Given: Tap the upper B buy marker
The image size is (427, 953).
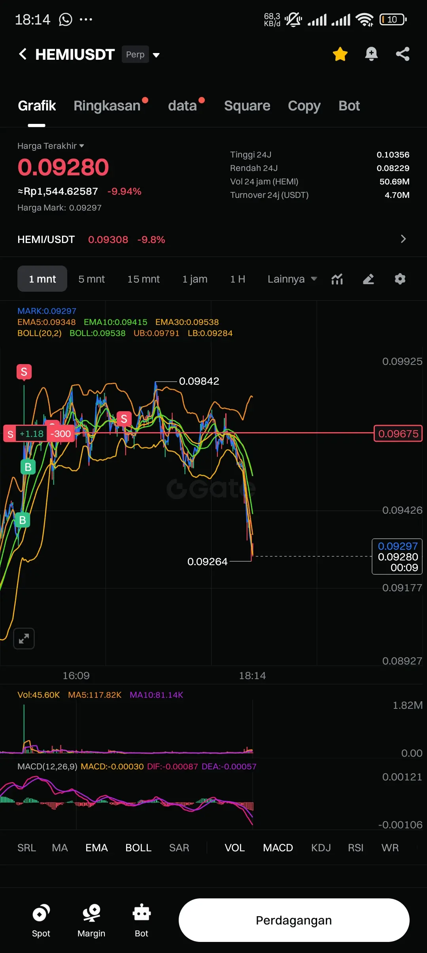Looking at the screenshot, I should point(28,467).
